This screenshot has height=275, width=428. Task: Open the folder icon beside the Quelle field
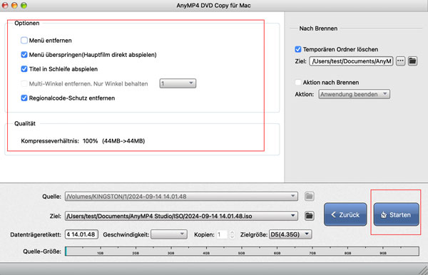(x=309, y=196)
